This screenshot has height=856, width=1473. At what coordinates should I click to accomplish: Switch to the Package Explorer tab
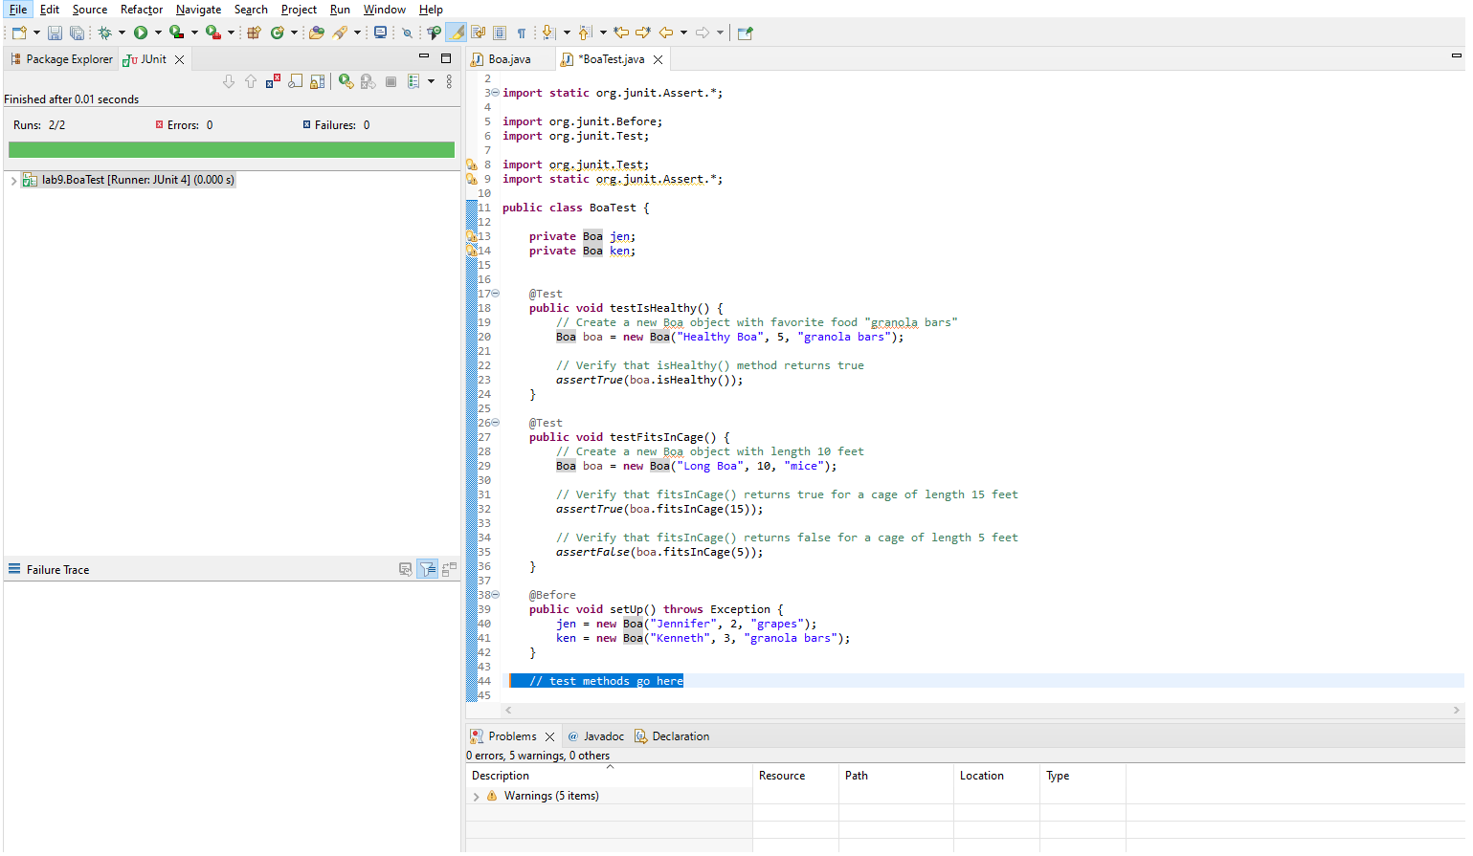(69, 59)
